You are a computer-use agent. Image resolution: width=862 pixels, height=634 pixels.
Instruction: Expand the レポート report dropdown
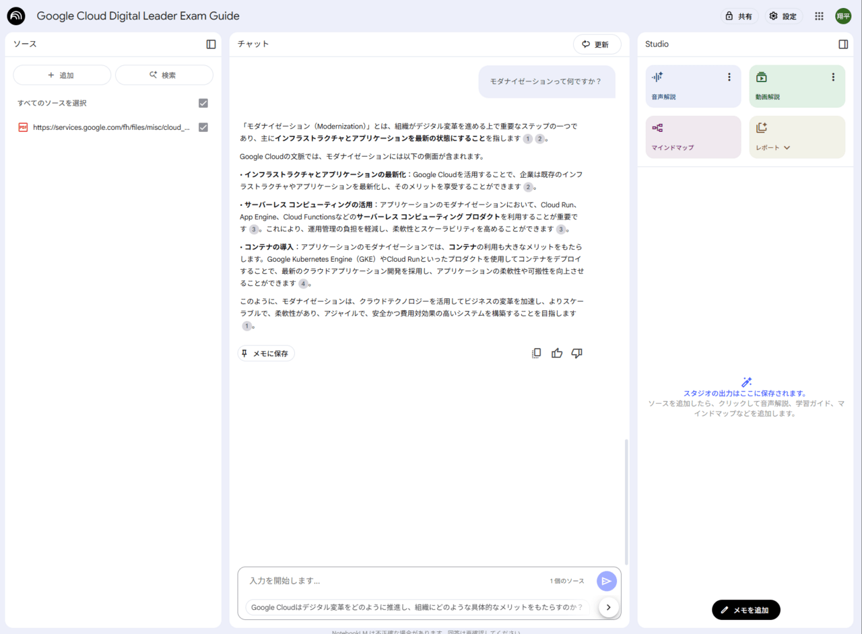pyautogui.click(x=787, y=147)
